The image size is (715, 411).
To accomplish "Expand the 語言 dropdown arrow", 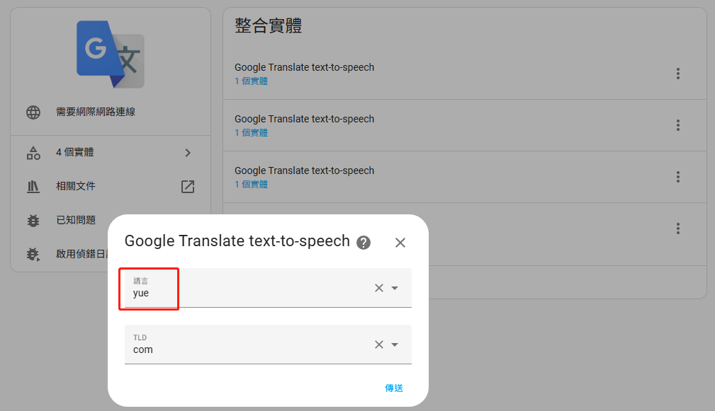I will tap(395, 288).
